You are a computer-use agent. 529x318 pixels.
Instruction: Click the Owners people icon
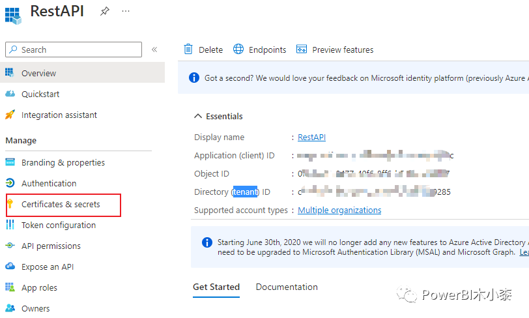point(10,308)
